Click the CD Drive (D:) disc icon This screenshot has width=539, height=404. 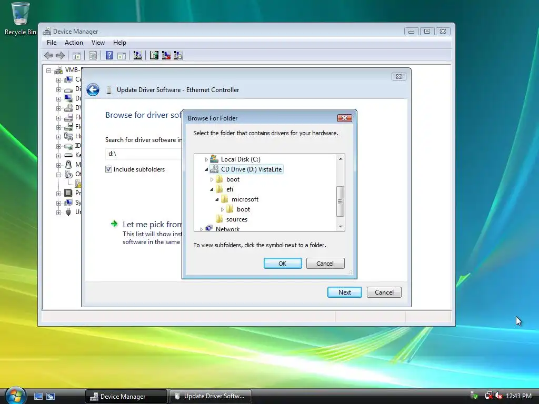tap(214, 169)
